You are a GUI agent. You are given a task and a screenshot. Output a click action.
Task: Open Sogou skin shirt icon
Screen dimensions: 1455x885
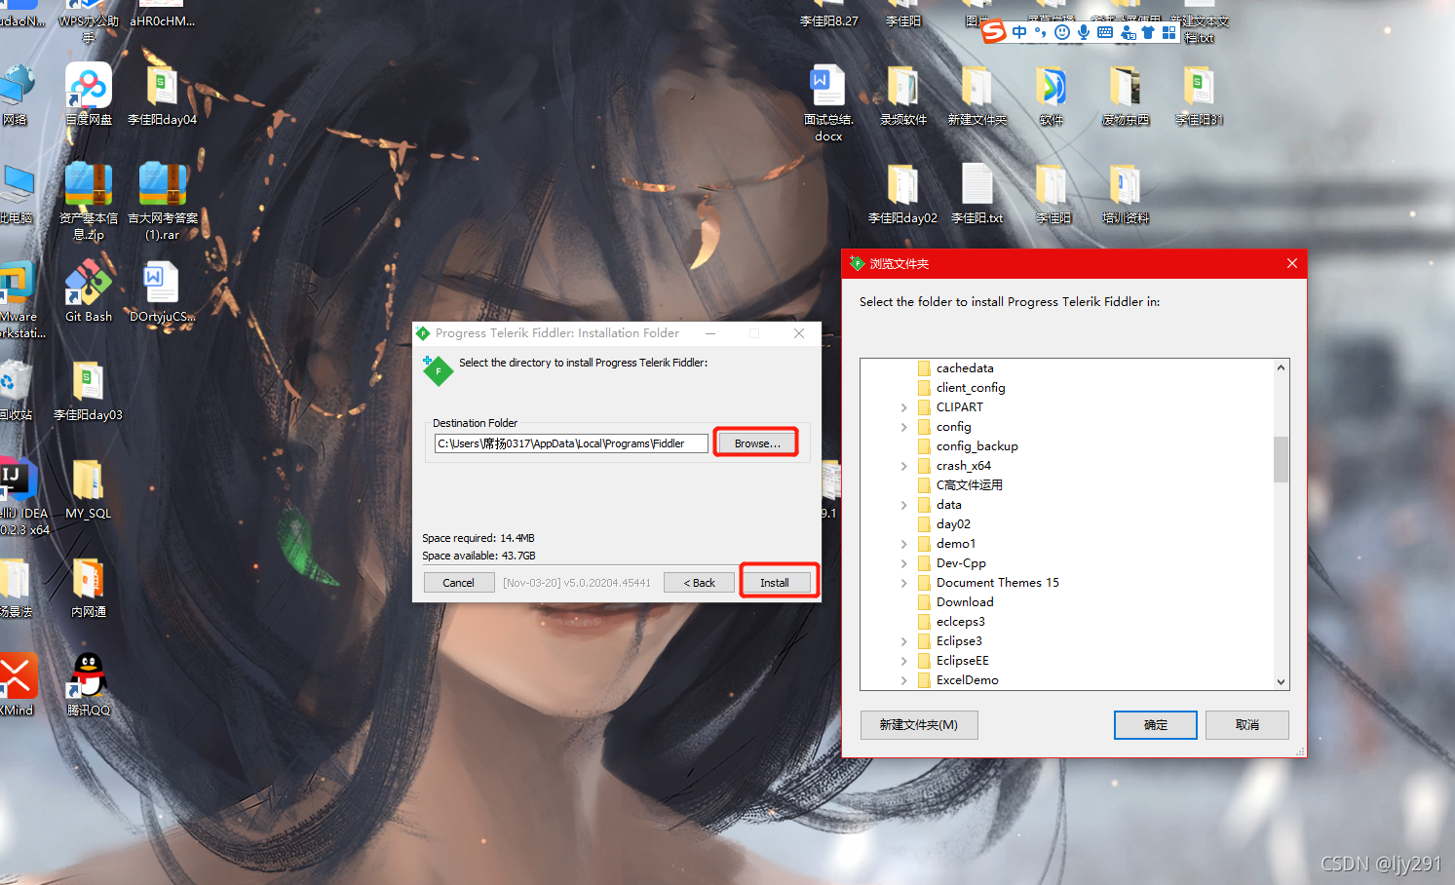pyautogui.click(x=1148, y=32)
